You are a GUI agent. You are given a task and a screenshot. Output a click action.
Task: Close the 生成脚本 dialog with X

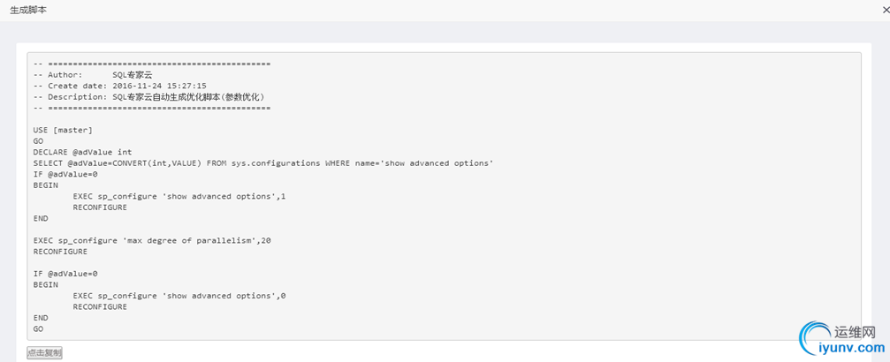[886, 10]
